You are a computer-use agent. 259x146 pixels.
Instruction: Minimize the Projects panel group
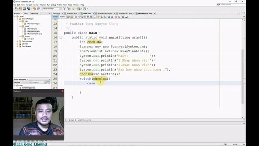point(49,13)
